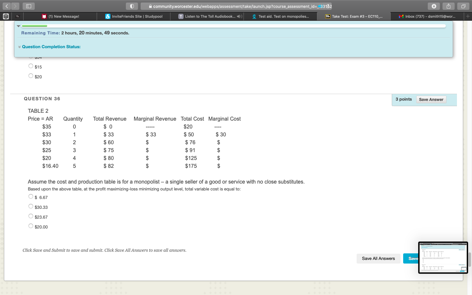Choose the $23.67 radio button
472x295 pixels.
(x=31, y=216)
